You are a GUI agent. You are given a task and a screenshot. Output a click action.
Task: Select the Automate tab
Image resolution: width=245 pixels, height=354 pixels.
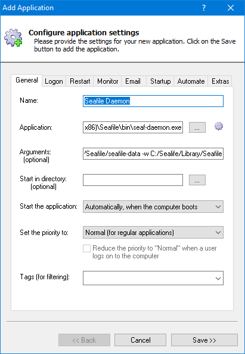191,81
